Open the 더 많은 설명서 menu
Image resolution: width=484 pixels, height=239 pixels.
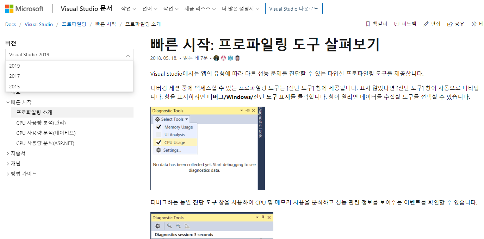point(241,8)
